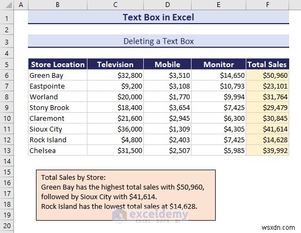The height and width of the screenshot is (233, 301).
Task: Select the $32,800 Television cell
Action: [x=115, y=75]
